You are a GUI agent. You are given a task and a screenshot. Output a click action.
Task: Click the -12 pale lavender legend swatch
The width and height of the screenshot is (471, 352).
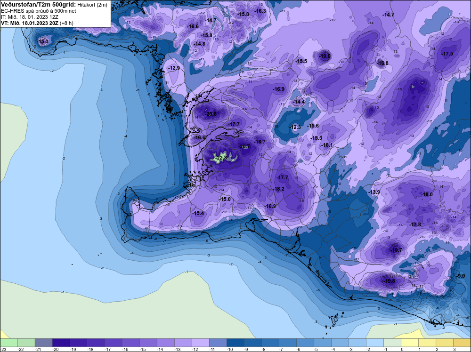coord(201,343)
